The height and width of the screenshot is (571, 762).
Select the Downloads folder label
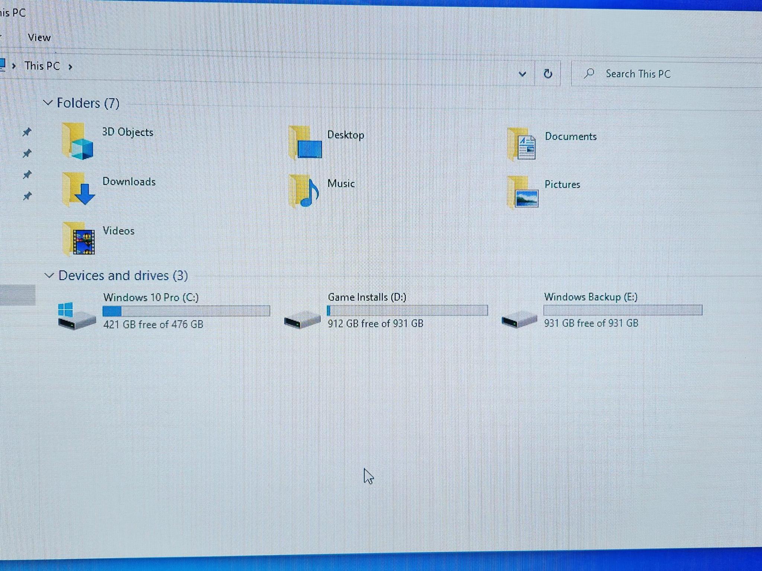point(129,181)
